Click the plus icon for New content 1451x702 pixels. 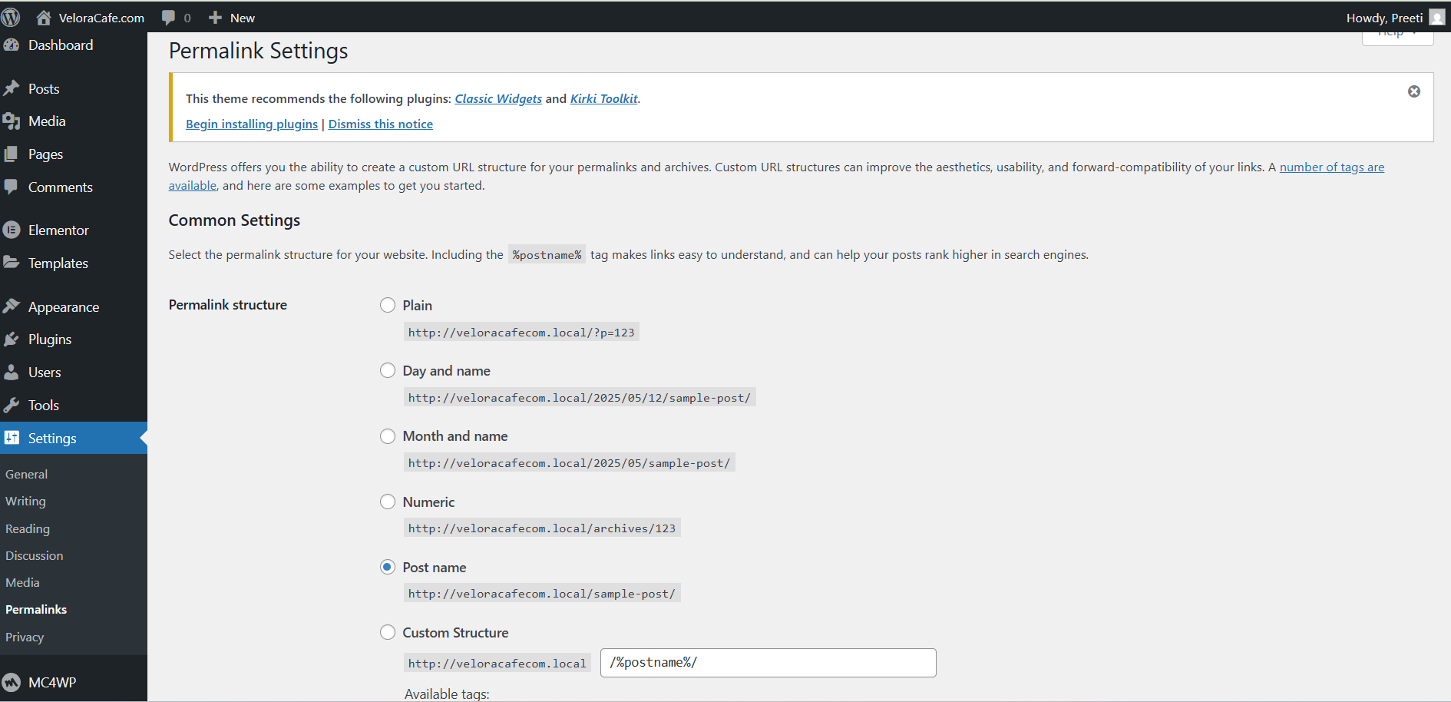216,18
